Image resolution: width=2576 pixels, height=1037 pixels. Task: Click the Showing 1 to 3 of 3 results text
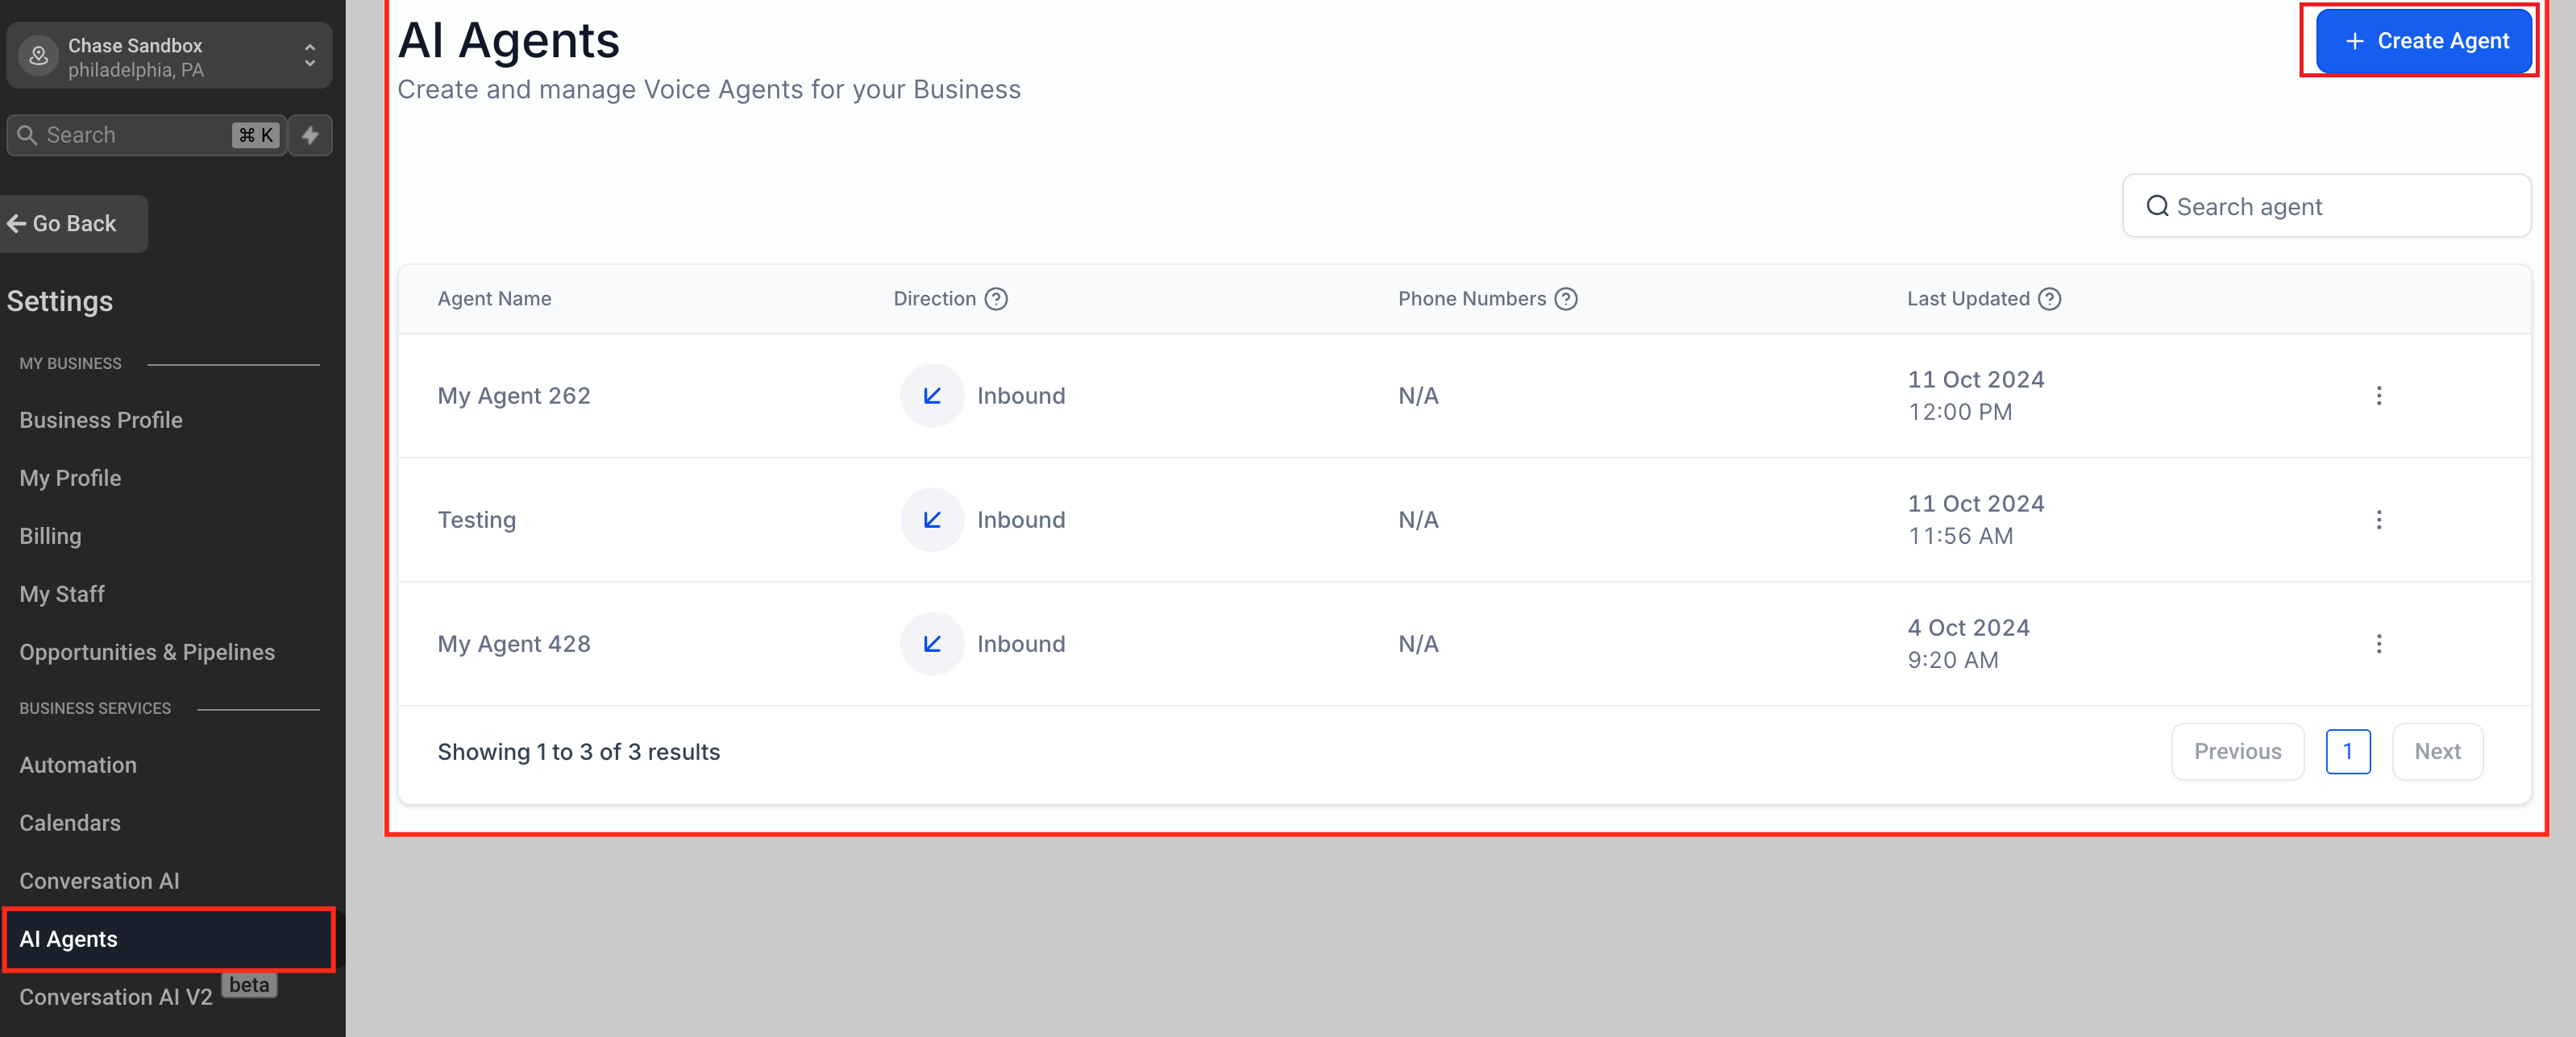(578, 752)
